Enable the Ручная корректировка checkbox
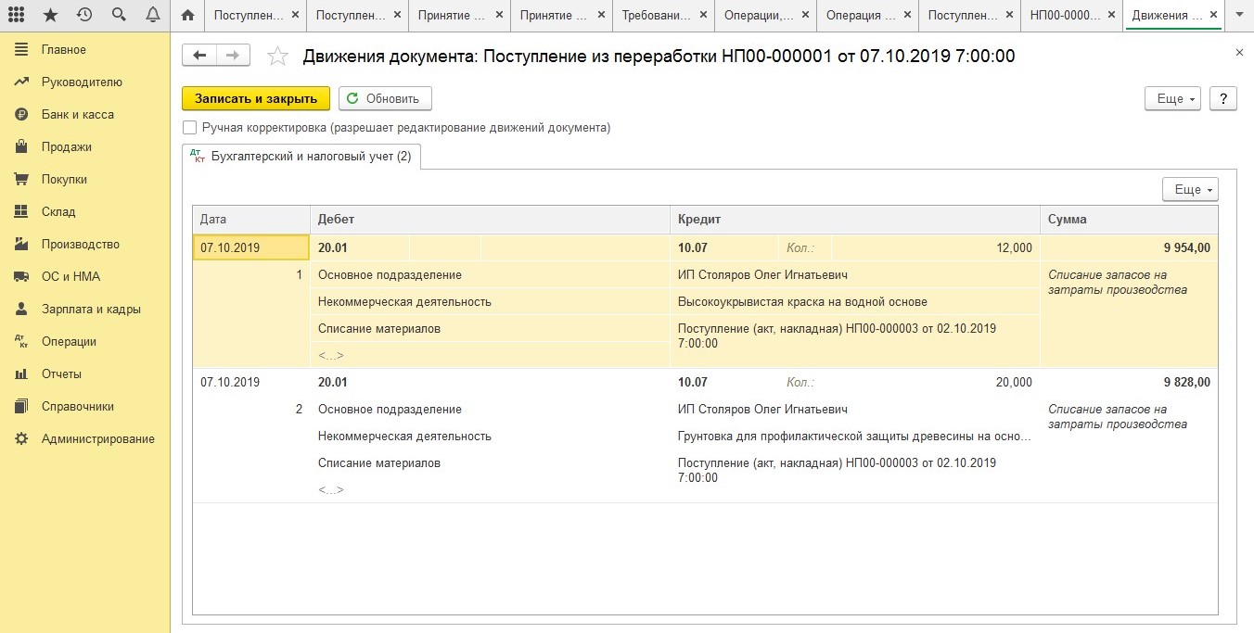This screenshot has width=1254, height=633. pos(190,128)
